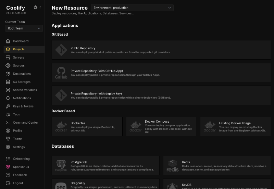
Task: Open Shared Variables page
Action: 24,90
